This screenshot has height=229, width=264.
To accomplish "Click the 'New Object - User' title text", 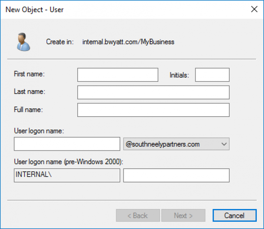I will click(x=34, y=10).
